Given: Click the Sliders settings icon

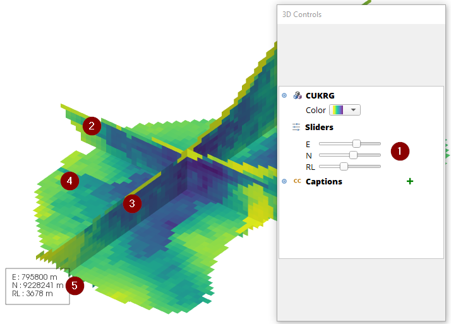Looking at the screenshot, I should click(x=296, y=127).
